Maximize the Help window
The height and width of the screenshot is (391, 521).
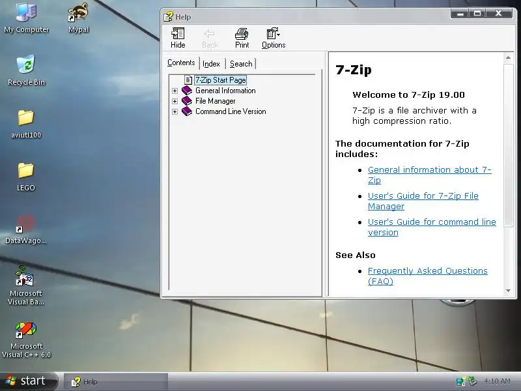point(477,13)
